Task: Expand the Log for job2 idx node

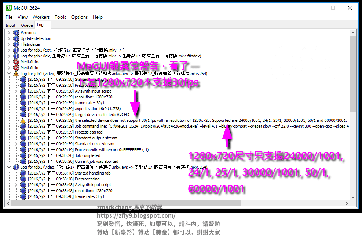Action: coord(9,56)
